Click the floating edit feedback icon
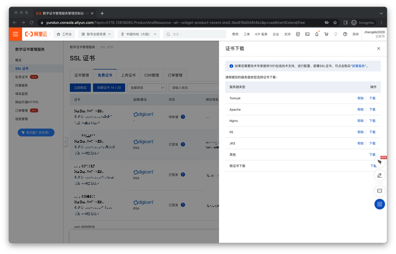The width and height of the screenshot is (396, 254). pos(380,175)
